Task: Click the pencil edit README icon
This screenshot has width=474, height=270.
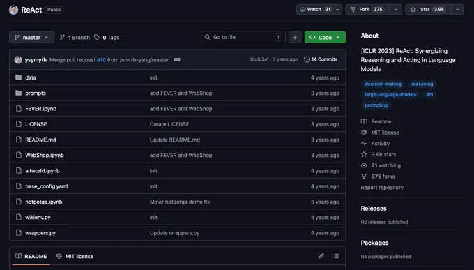Action: [321, 256]
